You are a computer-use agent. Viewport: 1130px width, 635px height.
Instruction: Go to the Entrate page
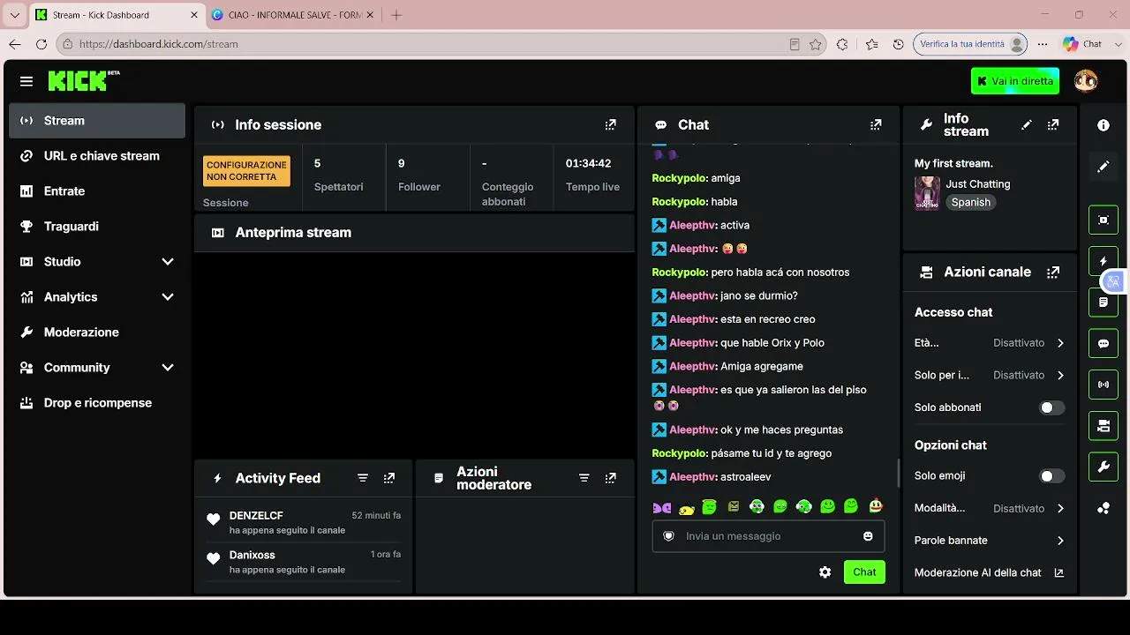coord(97,191)
